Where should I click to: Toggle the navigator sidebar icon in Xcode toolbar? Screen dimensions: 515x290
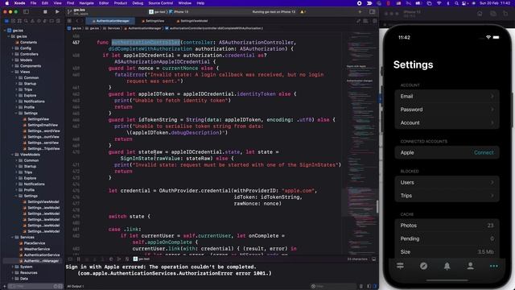coord(26,11)
